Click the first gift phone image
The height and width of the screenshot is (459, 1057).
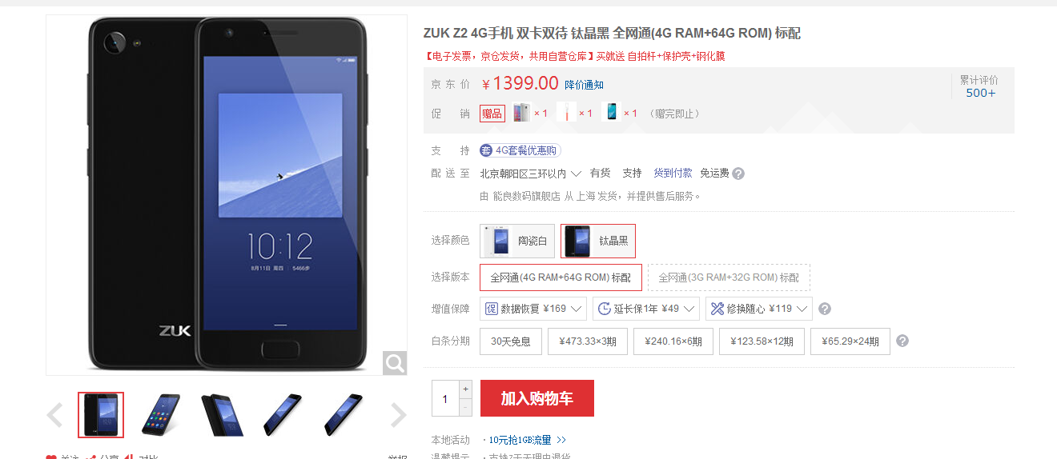[x=521, y=113]
